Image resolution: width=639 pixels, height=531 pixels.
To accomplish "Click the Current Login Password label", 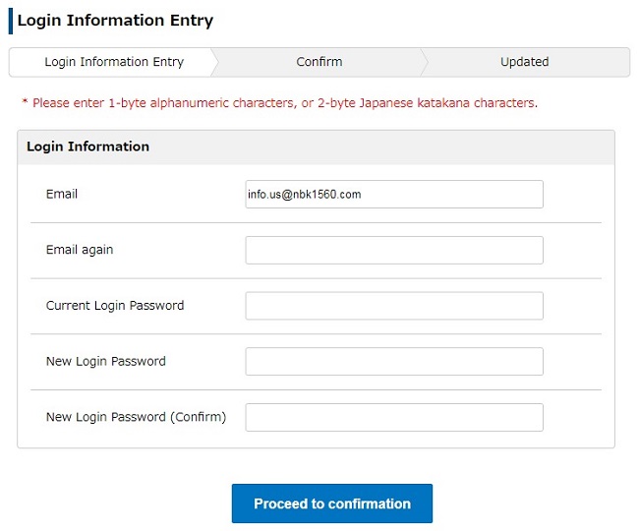I will 115,306.
